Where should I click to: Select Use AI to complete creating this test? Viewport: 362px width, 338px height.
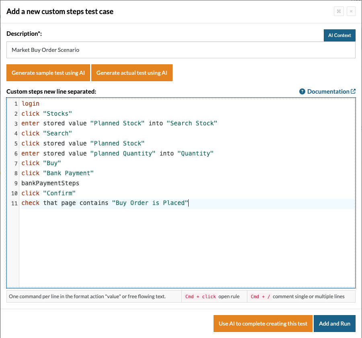[x=263, y=324]
